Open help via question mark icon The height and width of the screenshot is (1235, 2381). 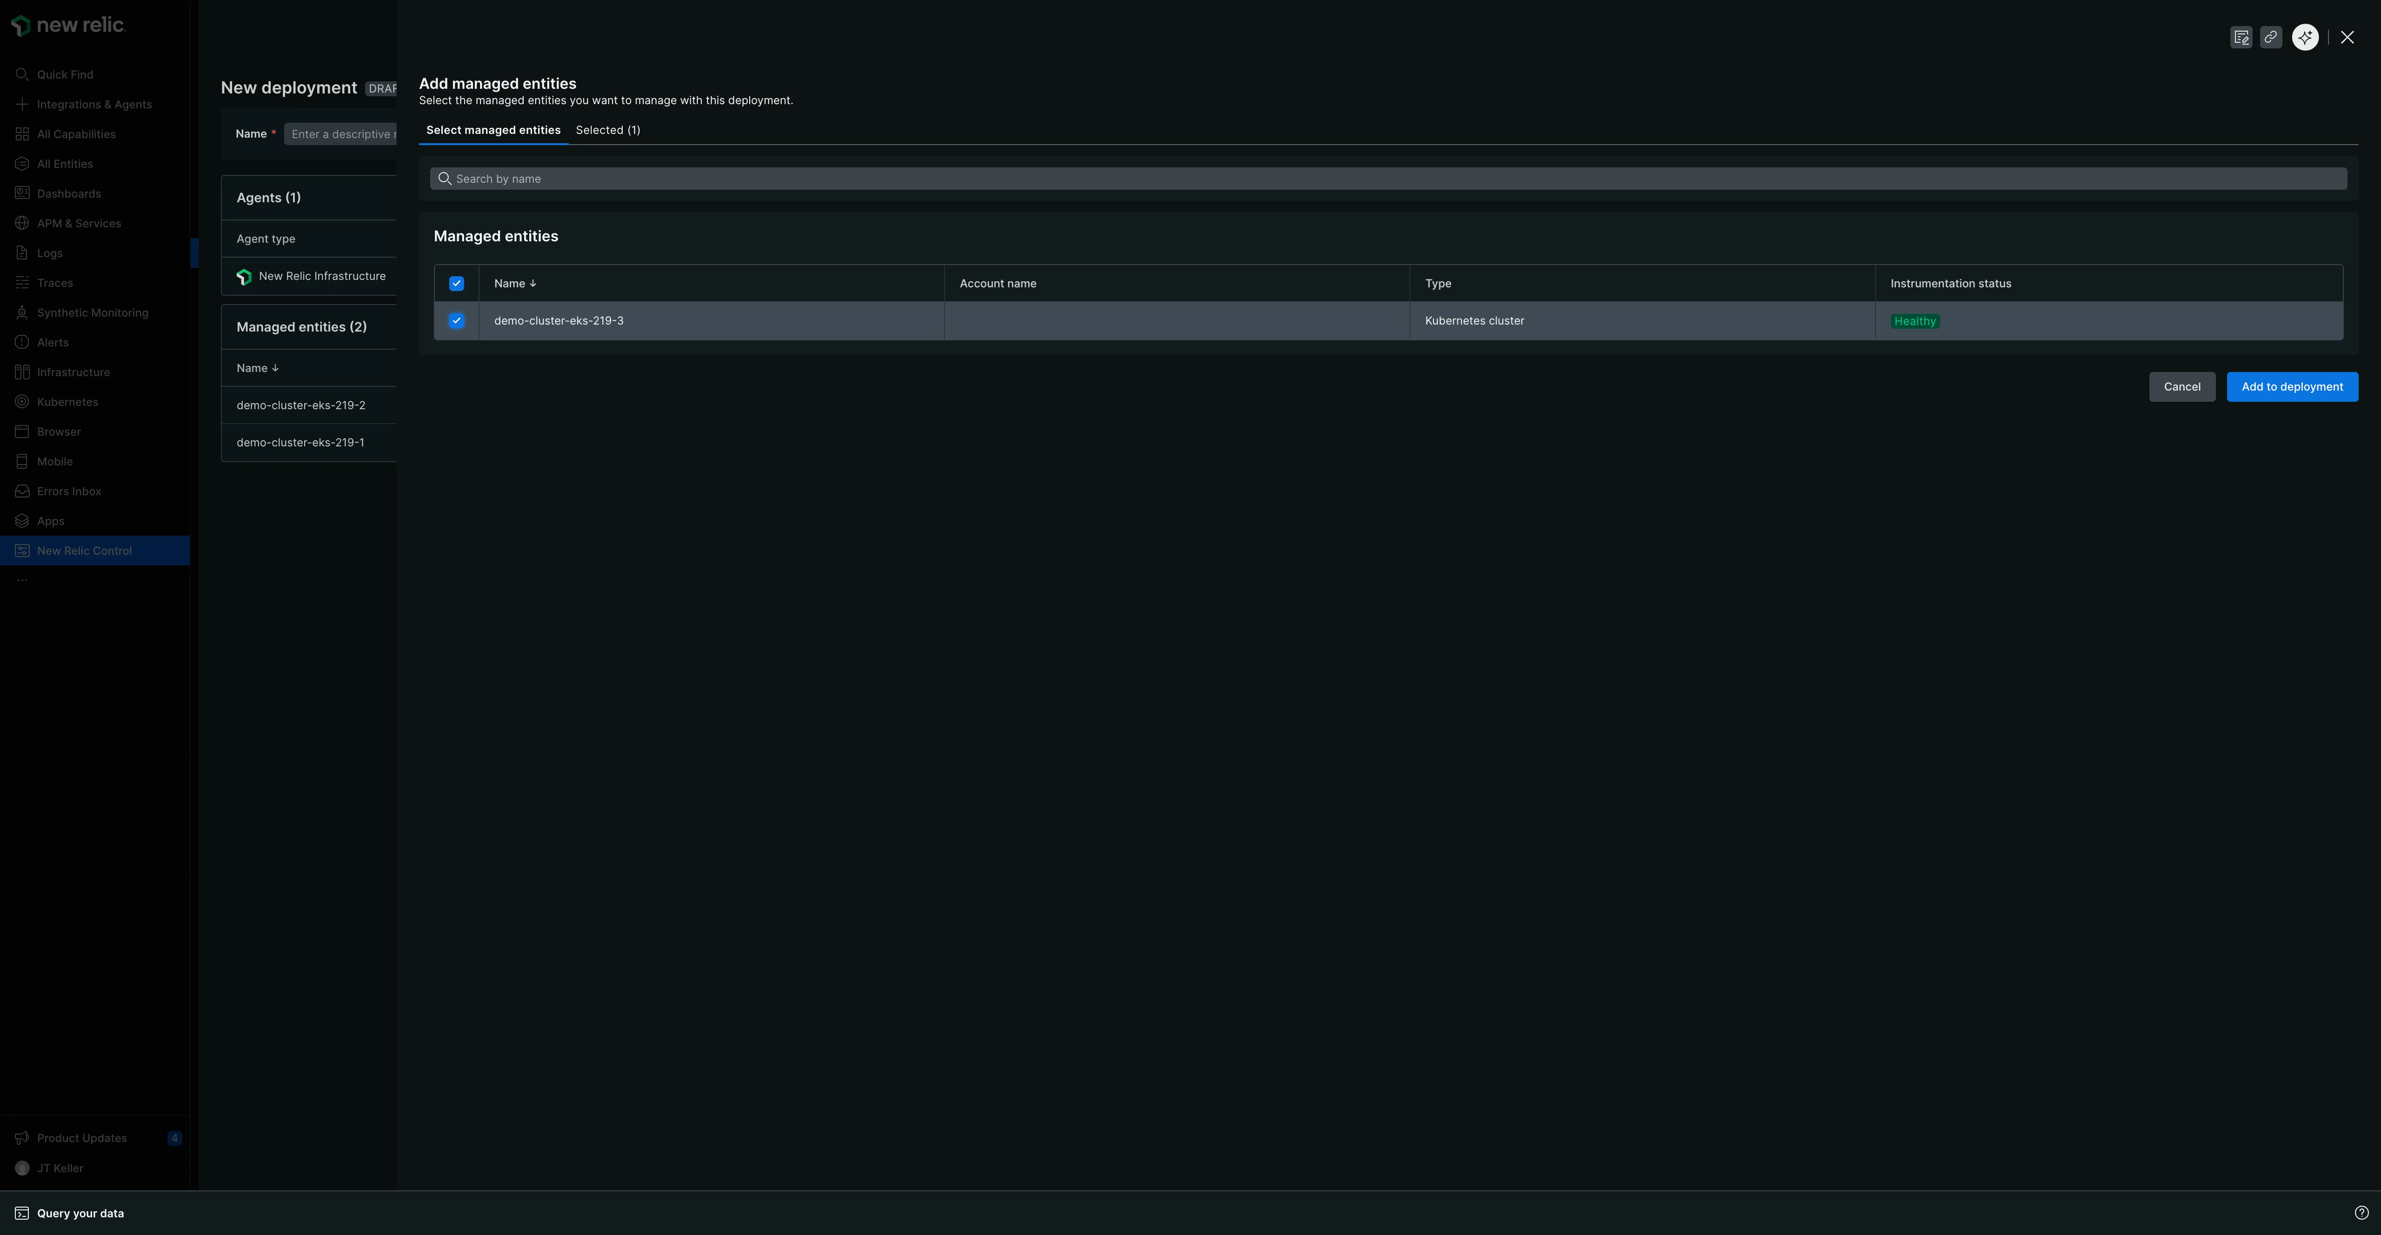click(2361, 1214)
